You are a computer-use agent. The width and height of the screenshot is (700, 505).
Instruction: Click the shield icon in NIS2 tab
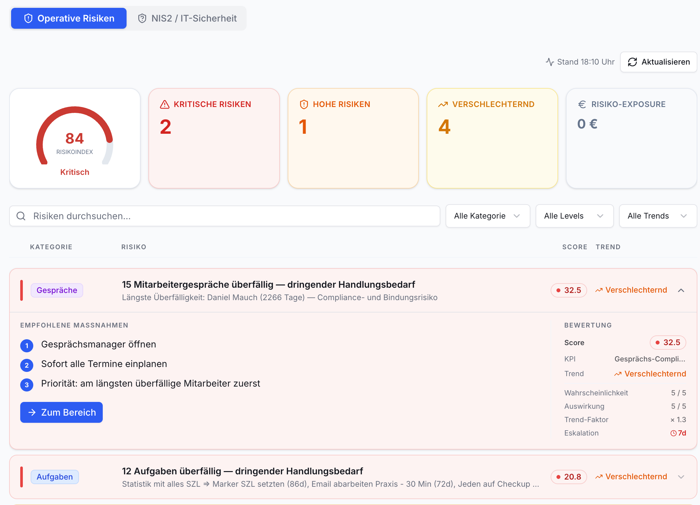coord(142,18)
